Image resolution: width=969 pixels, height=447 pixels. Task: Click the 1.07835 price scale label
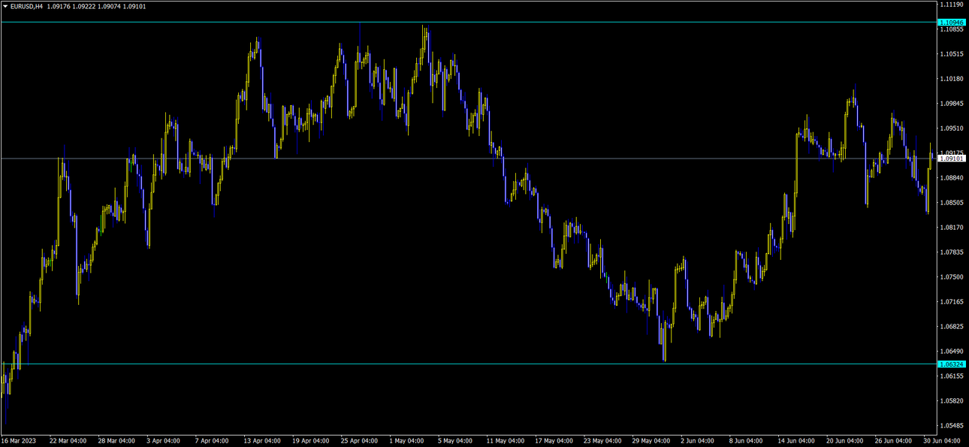(x=952, y=252)
